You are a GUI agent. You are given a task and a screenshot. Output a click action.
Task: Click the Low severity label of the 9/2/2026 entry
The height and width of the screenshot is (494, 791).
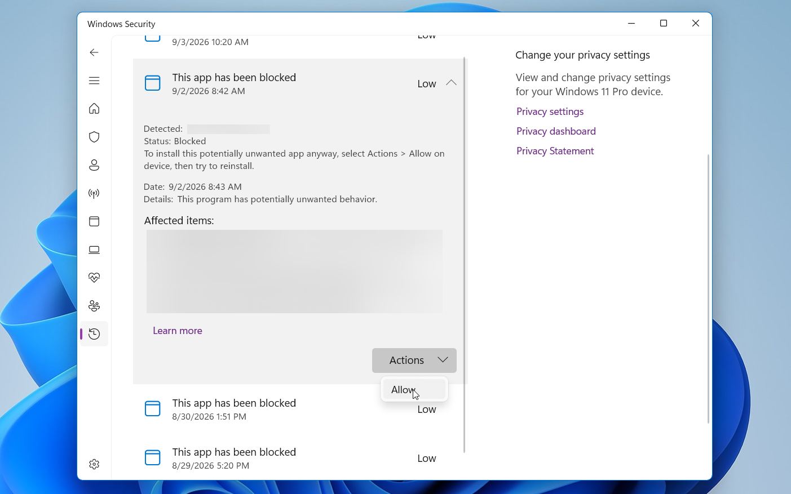click(427, 84)
